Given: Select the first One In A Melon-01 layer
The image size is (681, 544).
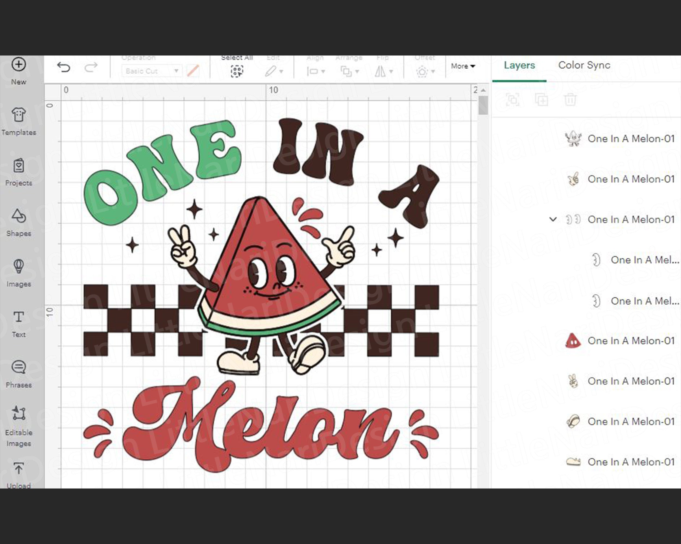Looking at the screenshot, I should coord(619,139).
